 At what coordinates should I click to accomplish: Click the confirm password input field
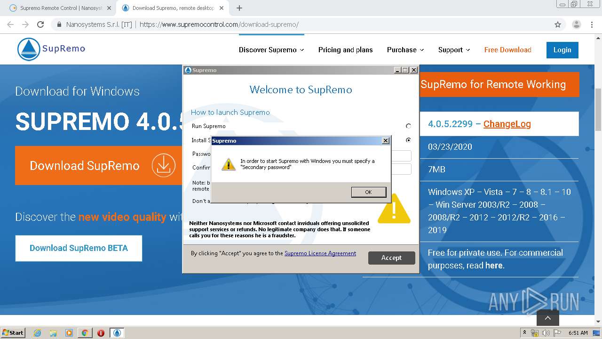pyautogui.click(x=401, y=169)
